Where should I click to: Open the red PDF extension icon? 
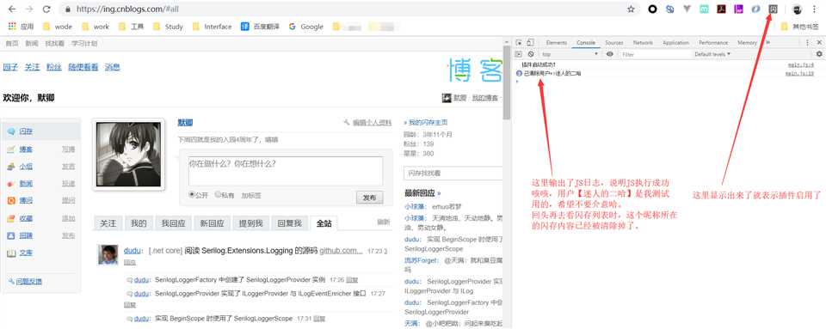(x=722, y=9)
